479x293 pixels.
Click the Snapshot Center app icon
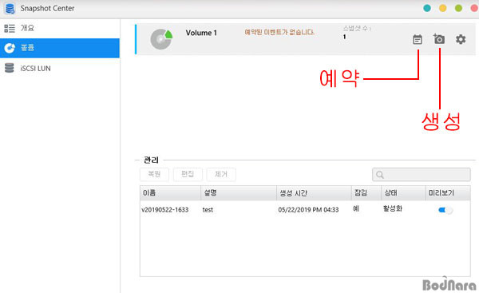[x=10, y=9]
